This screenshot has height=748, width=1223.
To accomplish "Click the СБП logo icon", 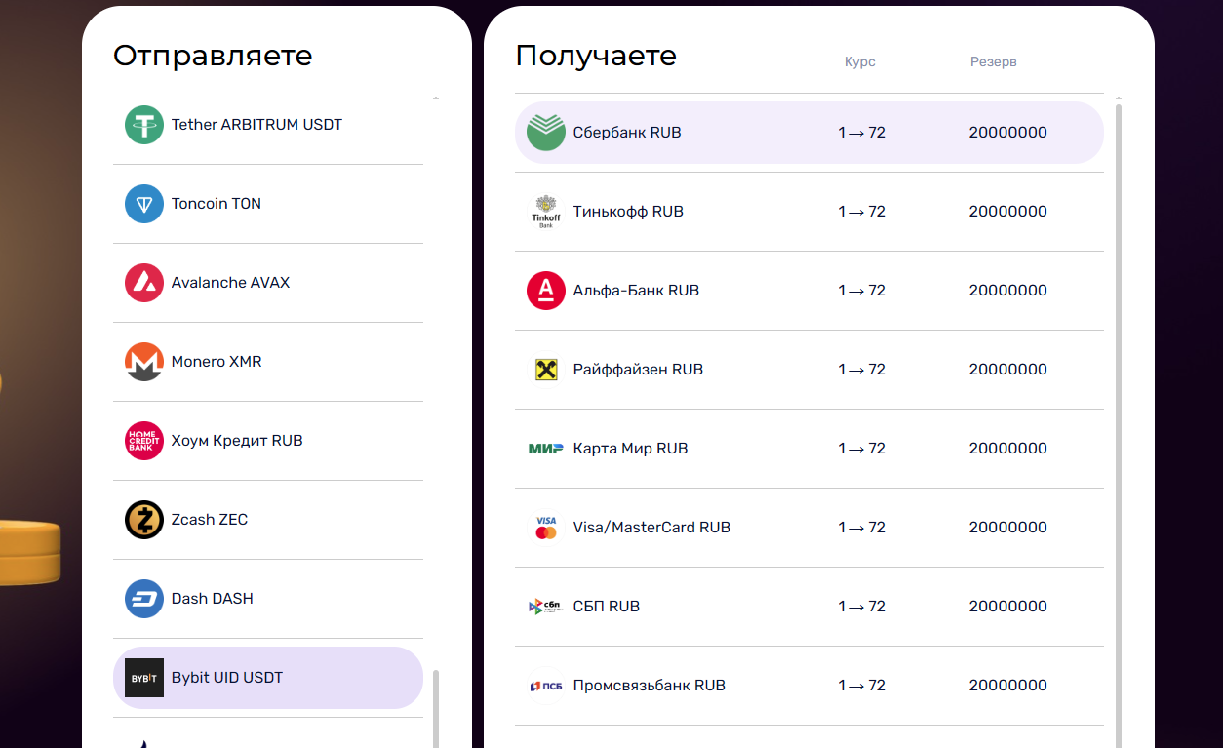I will click(x=546, y=607).
